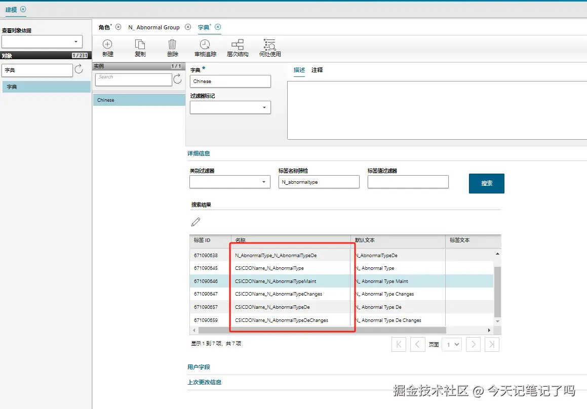Click the 对象 filter input with 字典
This screenshot has height=409, width=587.
(37, 70)
